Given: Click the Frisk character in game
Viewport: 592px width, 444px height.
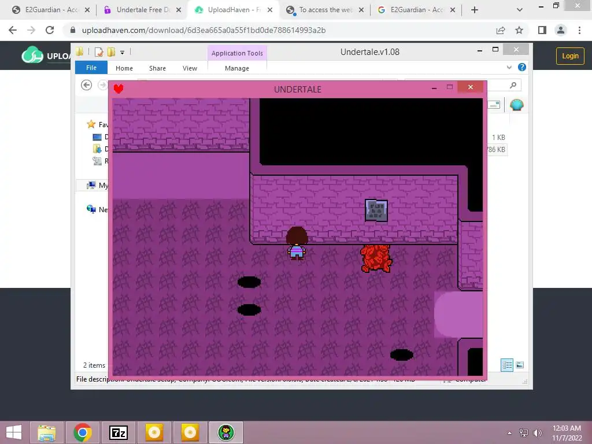Looking at the screenshot, I should pos(297,243).
